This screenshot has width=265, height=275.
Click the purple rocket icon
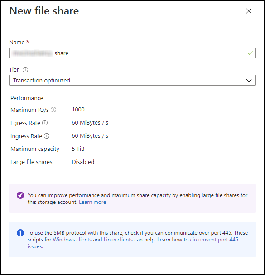click(x=20, y=195)
